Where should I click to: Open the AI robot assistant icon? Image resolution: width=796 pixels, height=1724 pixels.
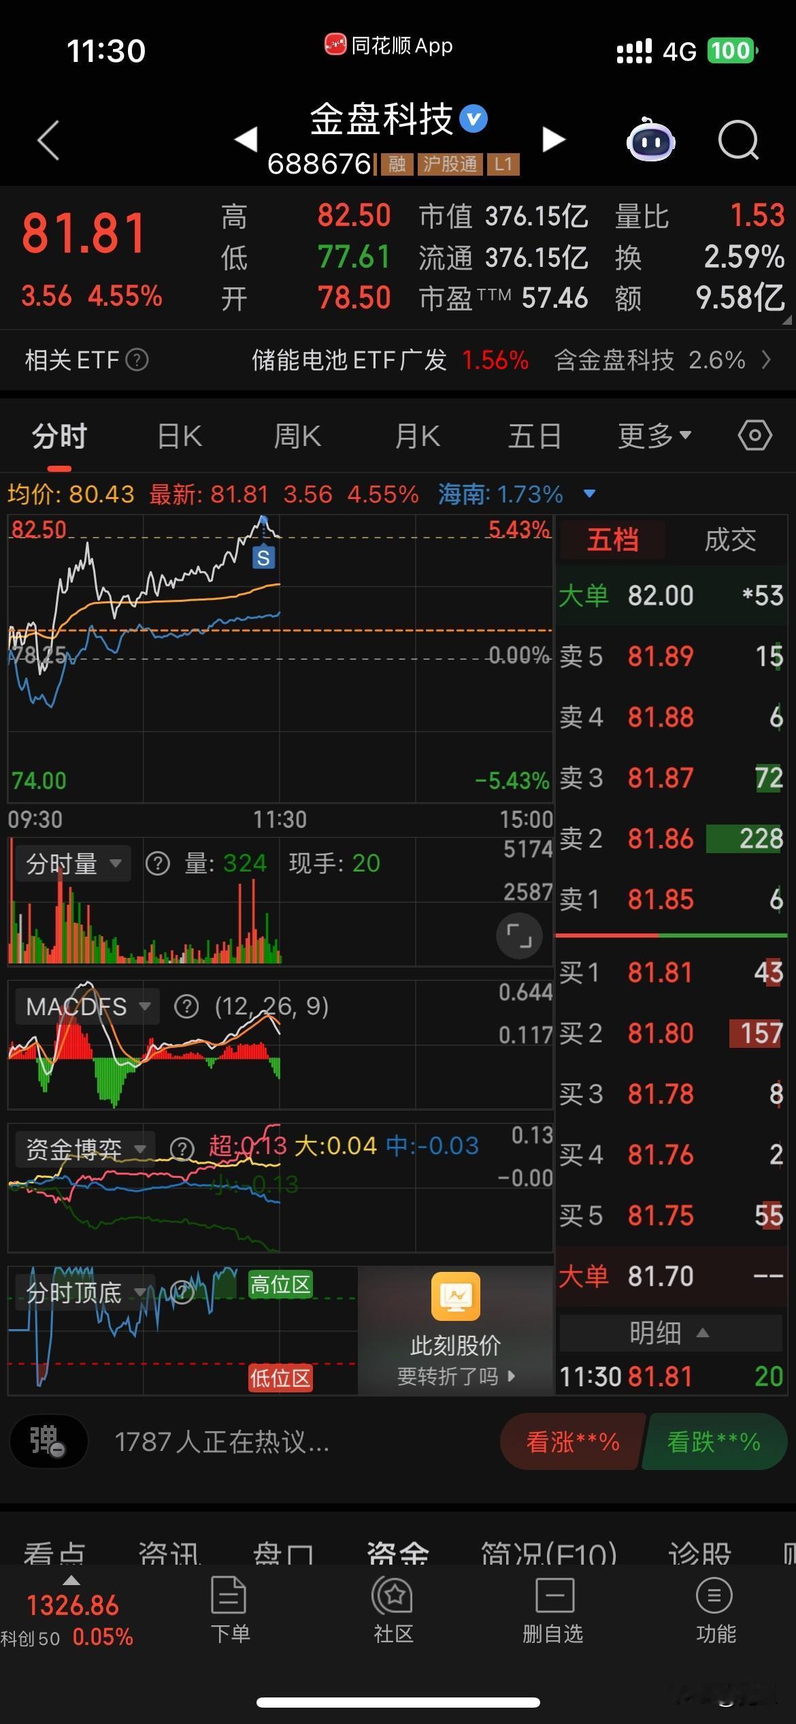tap(650, 140)
